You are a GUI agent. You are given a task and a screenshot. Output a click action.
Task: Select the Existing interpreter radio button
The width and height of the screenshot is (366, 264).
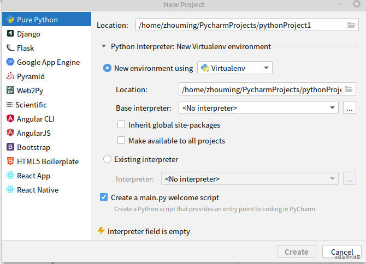(x=107, y=160)
